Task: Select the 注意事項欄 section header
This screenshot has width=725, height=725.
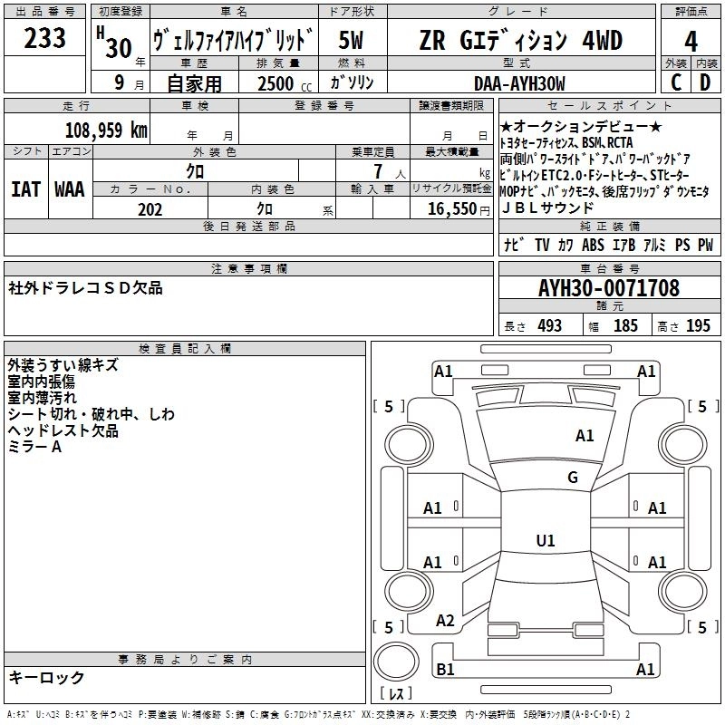Action: [248, 268]
